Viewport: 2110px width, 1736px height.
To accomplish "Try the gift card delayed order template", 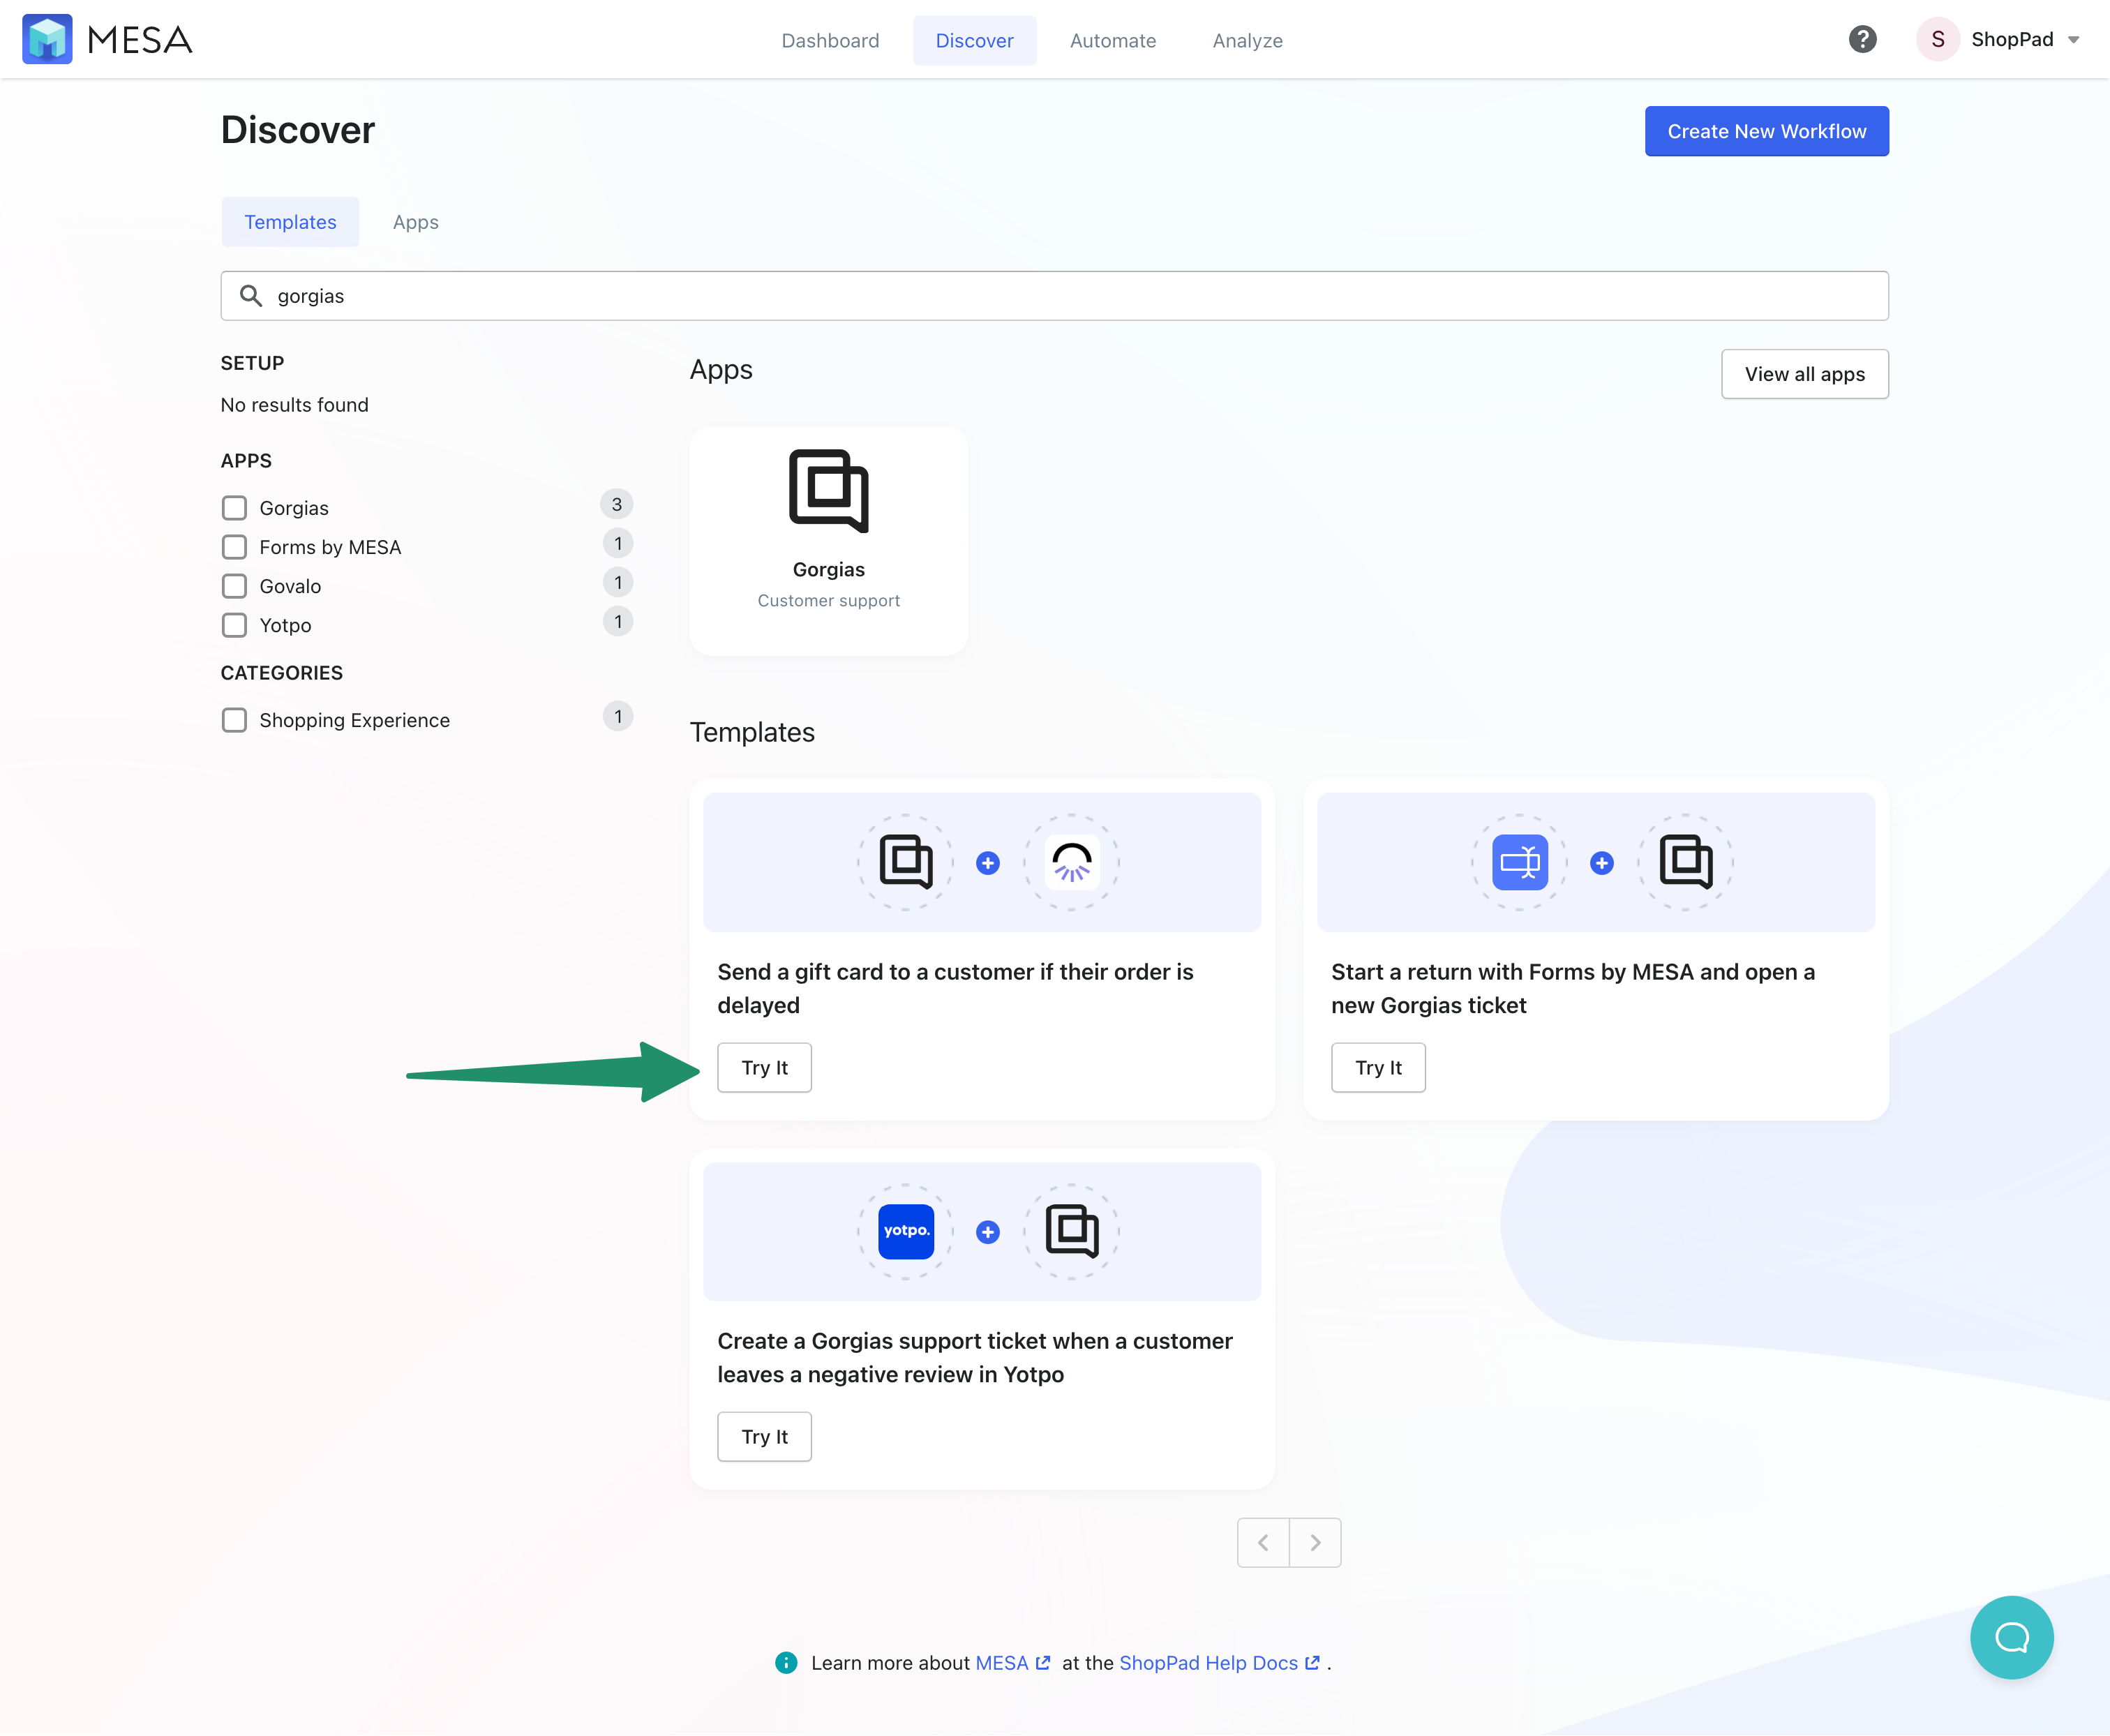I will point(764,1067).
